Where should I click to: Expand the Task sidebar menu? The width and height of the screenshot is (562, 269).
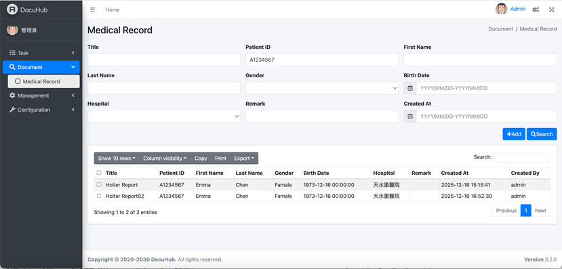coord(41,53)
